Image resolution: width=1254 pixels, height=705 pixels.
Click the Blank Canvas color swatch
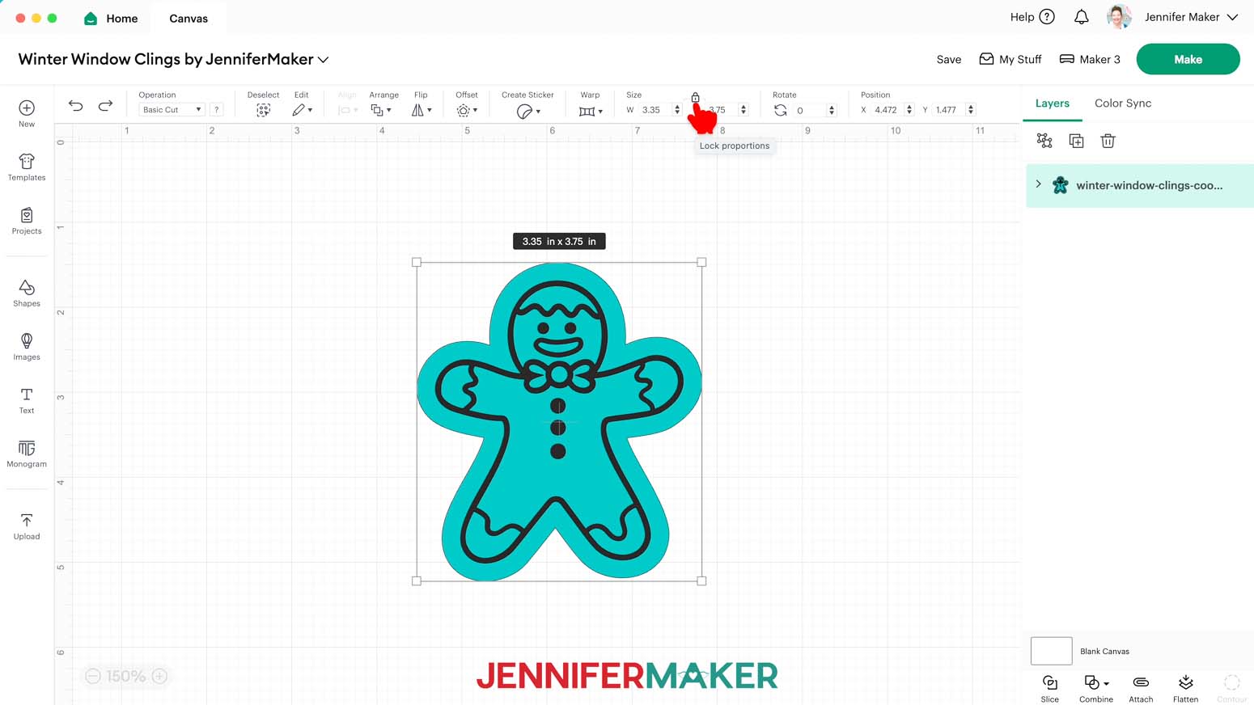point(1051,651)
